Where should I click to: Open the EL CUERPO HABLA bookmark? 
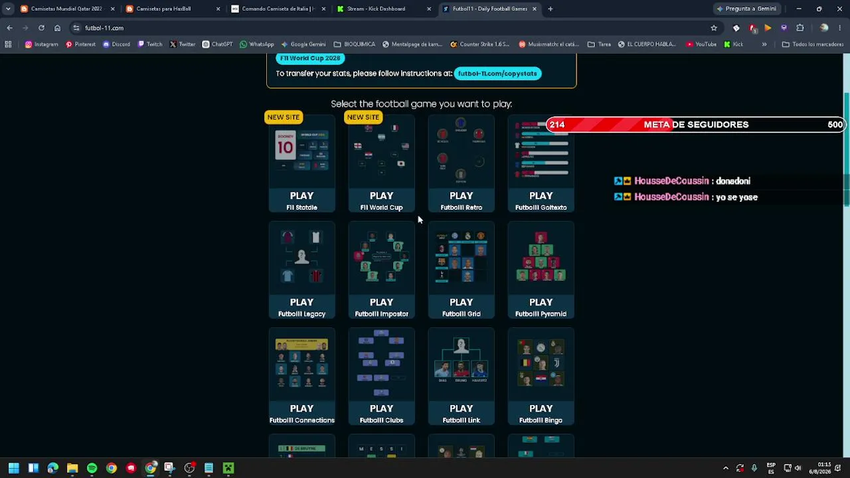647,44
